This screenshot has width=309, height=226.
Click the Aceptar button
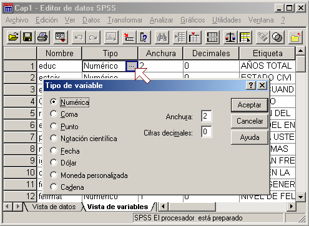pyautogui.click(x=250, y=105)
